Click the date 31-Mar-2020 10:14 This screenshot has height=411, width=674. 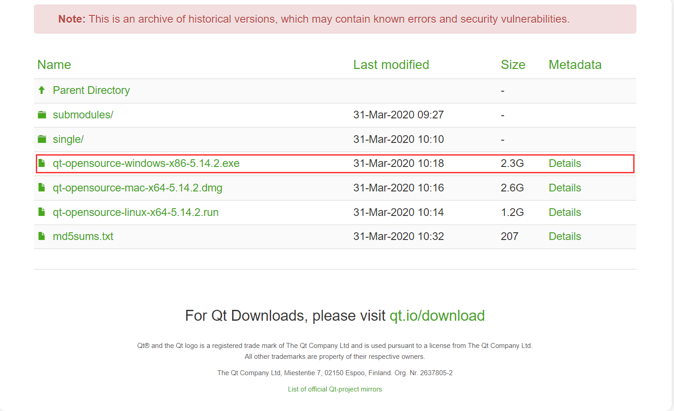point(398,212)
